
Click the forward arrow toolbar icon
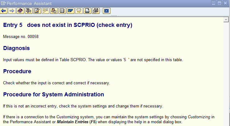(x=12, y=11)
